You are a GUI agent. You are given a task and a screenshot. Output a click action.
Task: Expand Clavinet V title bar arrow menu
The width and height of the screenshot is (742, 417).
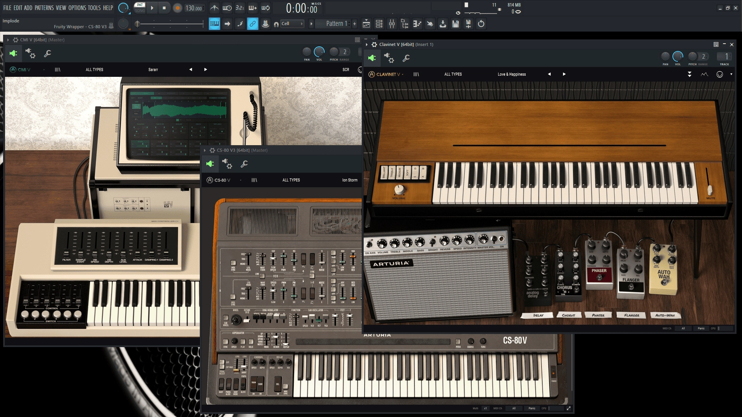click(x=367, y=44)
